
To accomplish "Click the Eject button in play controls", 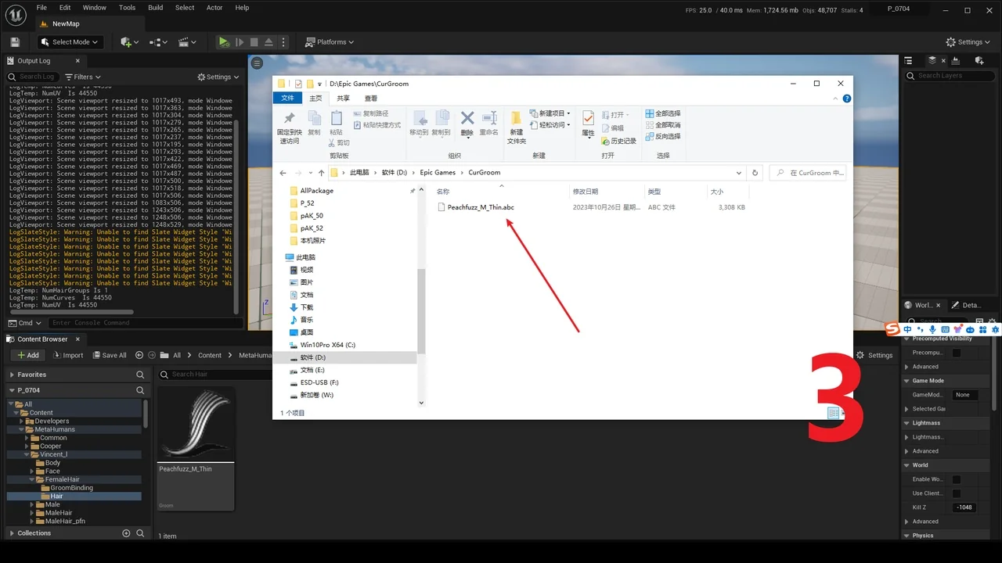I will coord(269,42).
